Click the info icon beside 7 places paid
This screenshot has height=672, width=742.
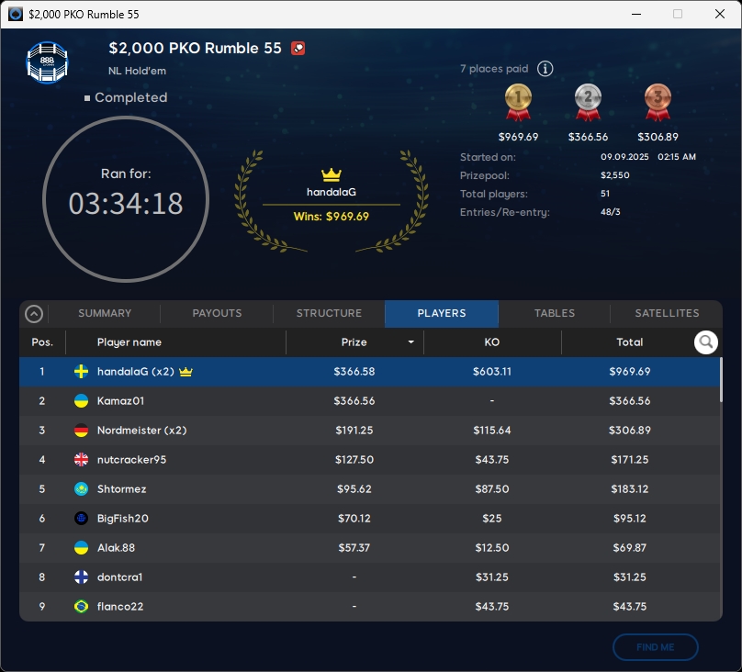click(545, 69)
